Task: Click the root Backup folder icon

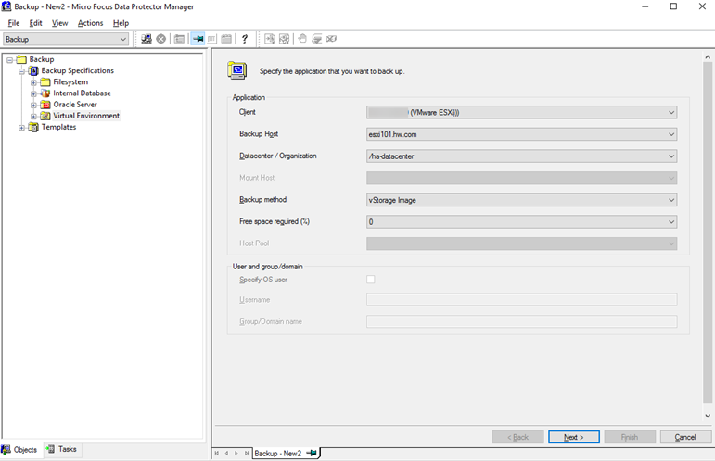Action: click(21, 59)
